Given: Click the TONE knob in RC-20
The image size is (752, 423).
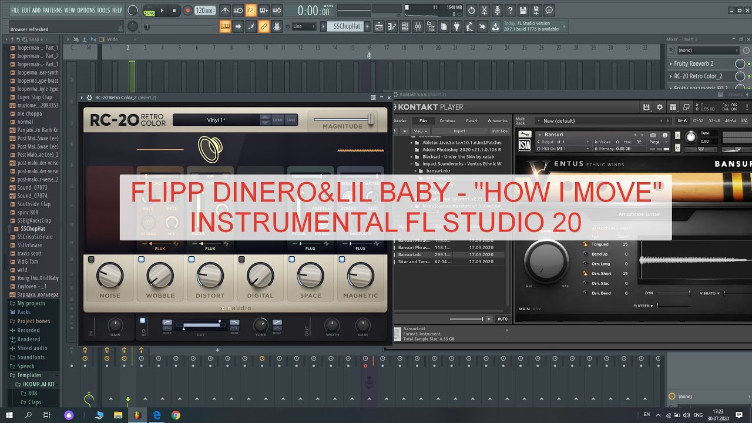Looking at the screenshot, I should pos(260,325).
